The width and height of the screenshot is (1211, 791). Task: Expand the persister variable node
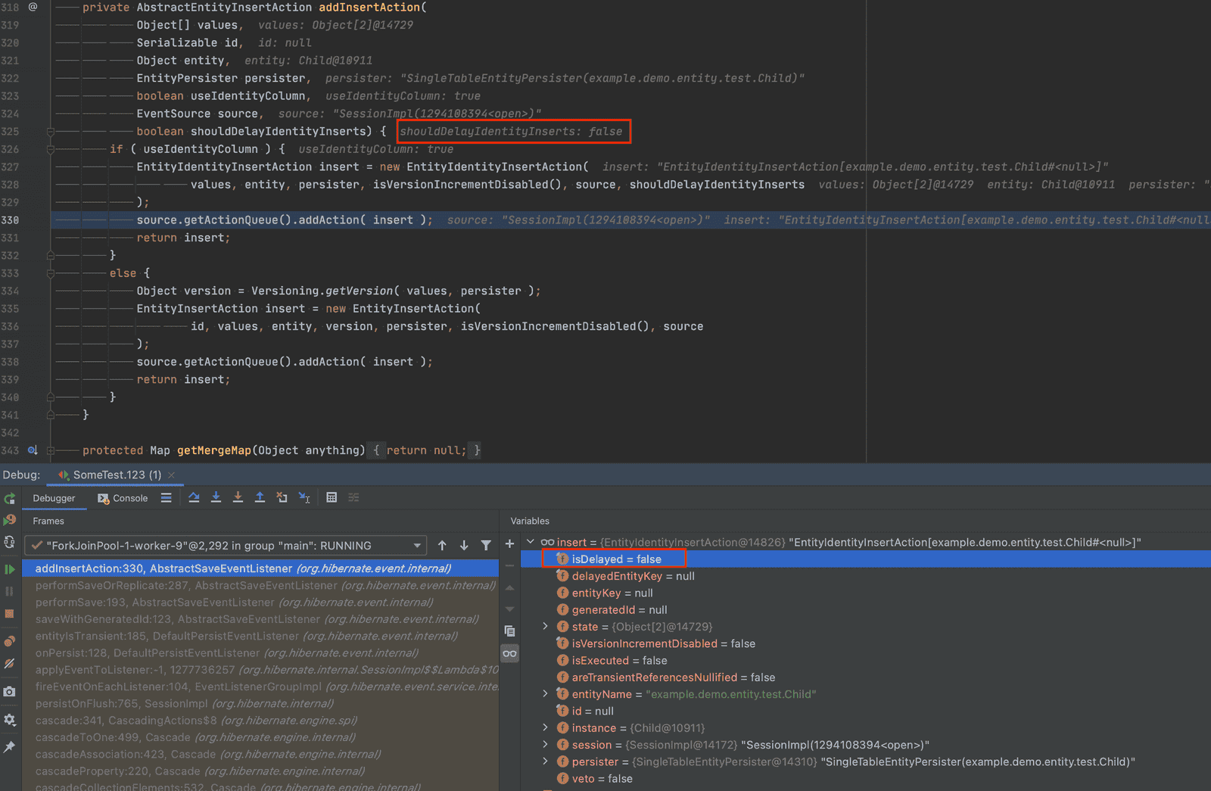pyautogui.click(x=545, y=761)
